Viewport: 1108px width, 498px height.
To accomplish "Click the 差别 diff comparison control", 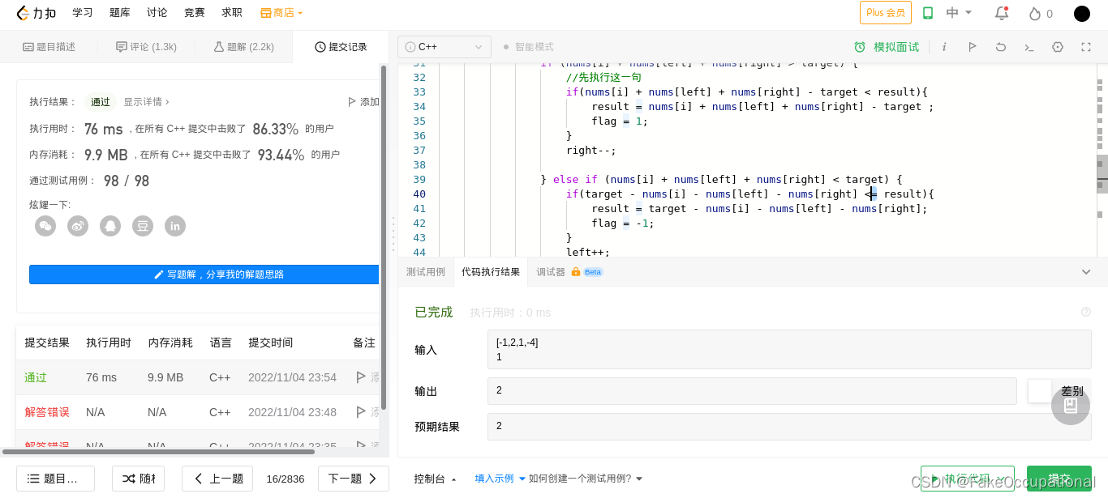I will [1071, 390].
